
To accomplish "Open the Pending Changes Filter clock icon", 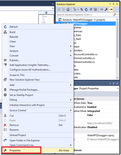I will coord(75,10).
